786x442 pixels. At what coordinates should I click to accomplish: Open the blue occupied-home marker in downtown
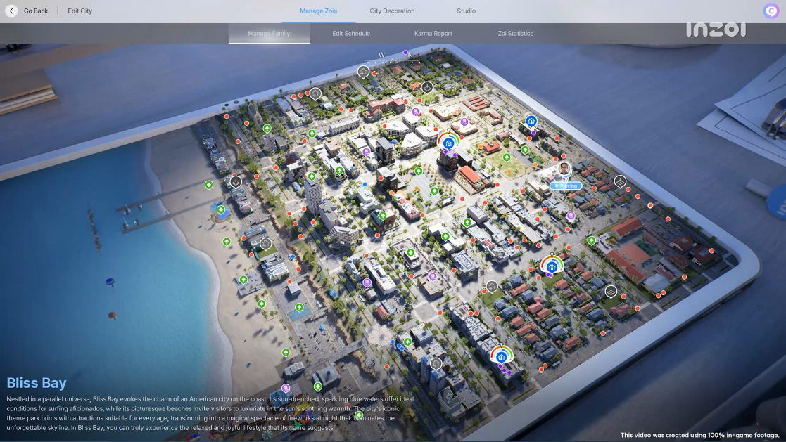point(531,121)
